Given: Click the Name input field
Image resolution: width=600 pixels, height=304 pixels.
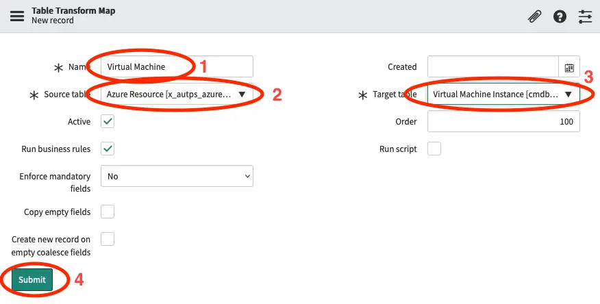Looking at the screenshot, I should 177,66.
